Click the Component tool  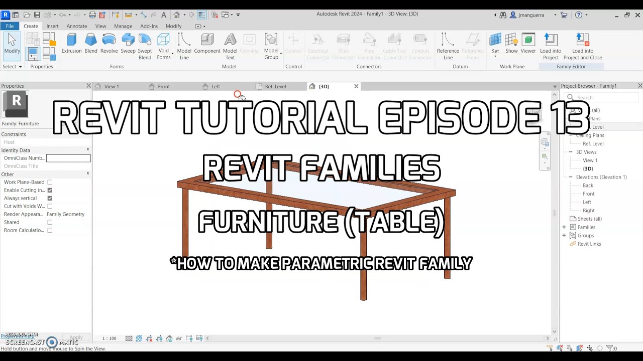207,43
